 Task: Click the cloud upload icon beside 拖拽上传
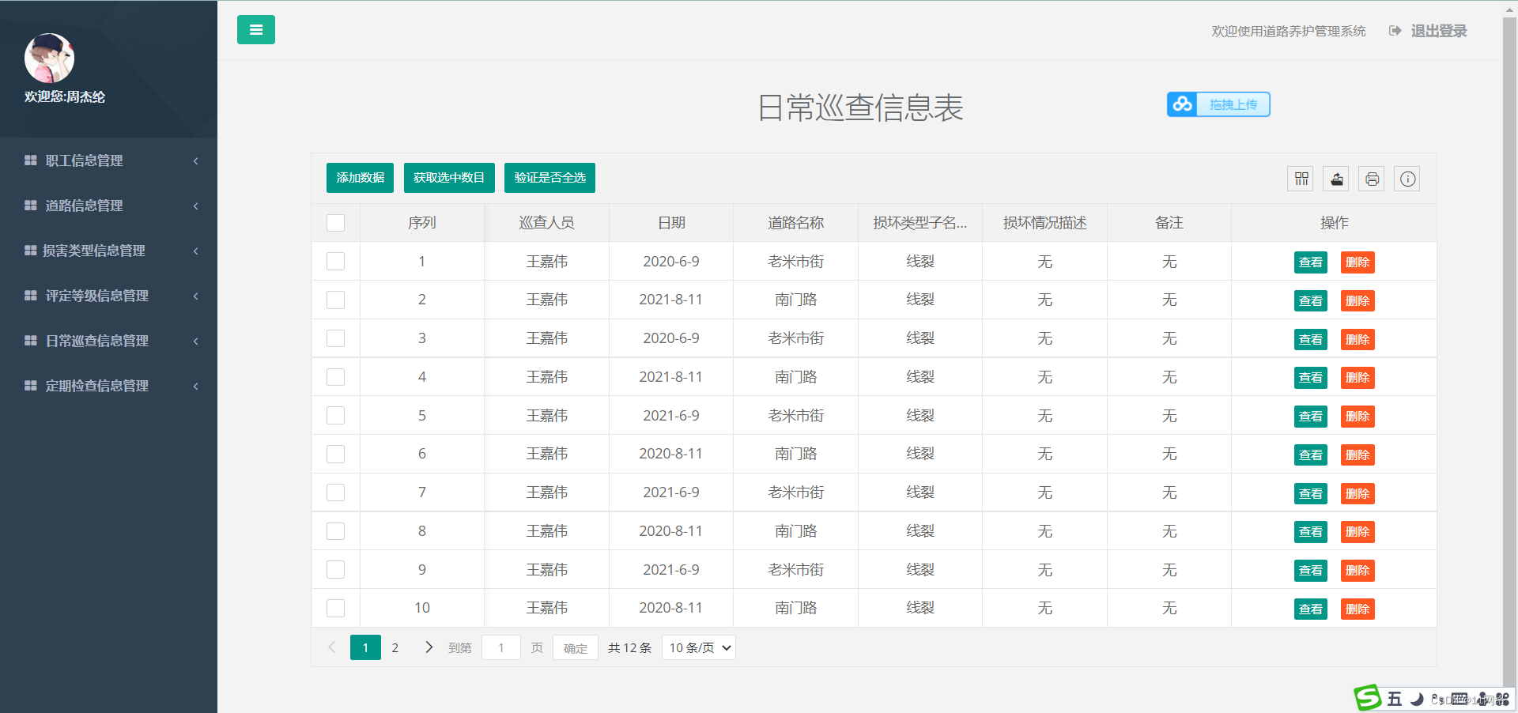coord(1183,104)
